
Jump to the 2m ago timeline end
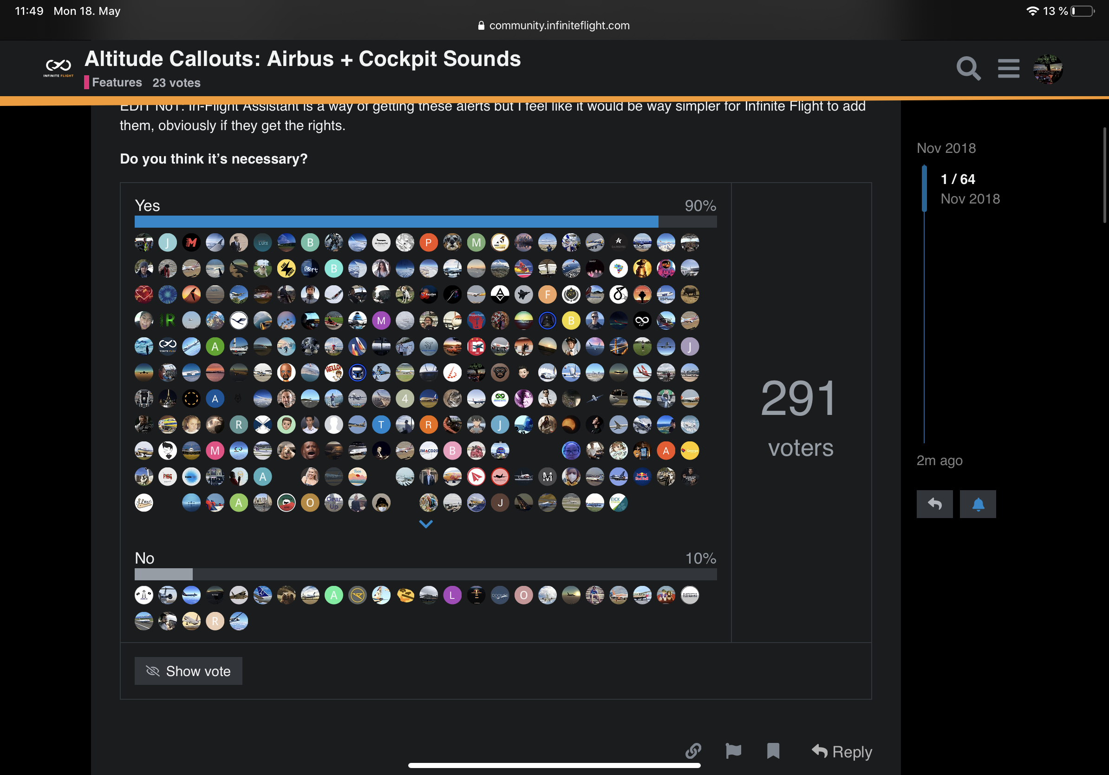click(939, 460)
